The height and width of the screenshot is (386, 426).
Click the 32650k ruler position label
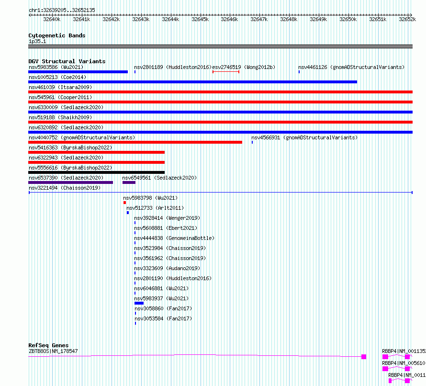348,19
